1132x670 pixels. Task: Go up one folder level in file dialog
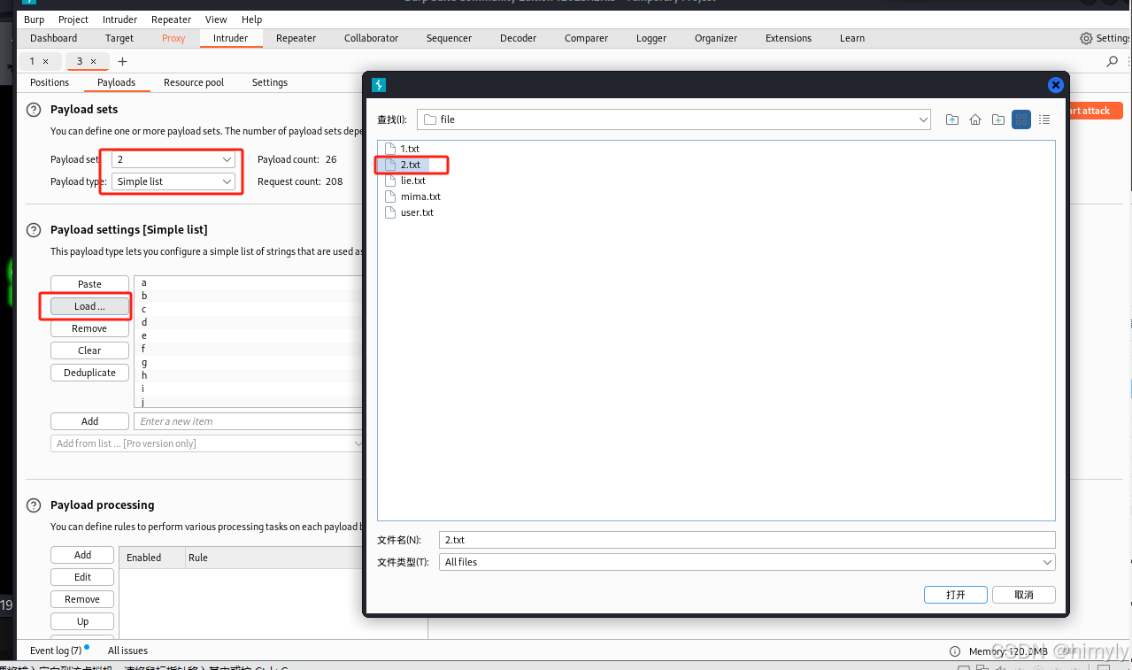[952, 119]
